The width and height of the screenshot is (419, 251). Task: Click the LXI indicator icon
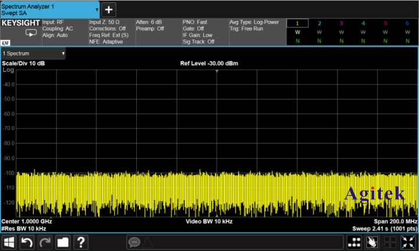pos(5,42)
